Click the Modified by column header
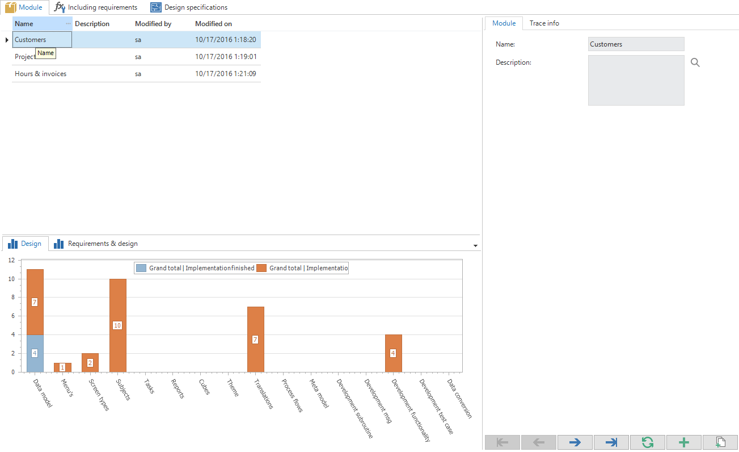The height and width of the screenshot is (452, 739). coord(153,24)
